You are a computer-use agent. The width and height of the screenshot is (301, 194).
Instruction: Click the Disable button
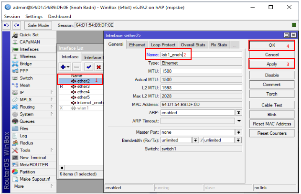[x=272, y=75]
